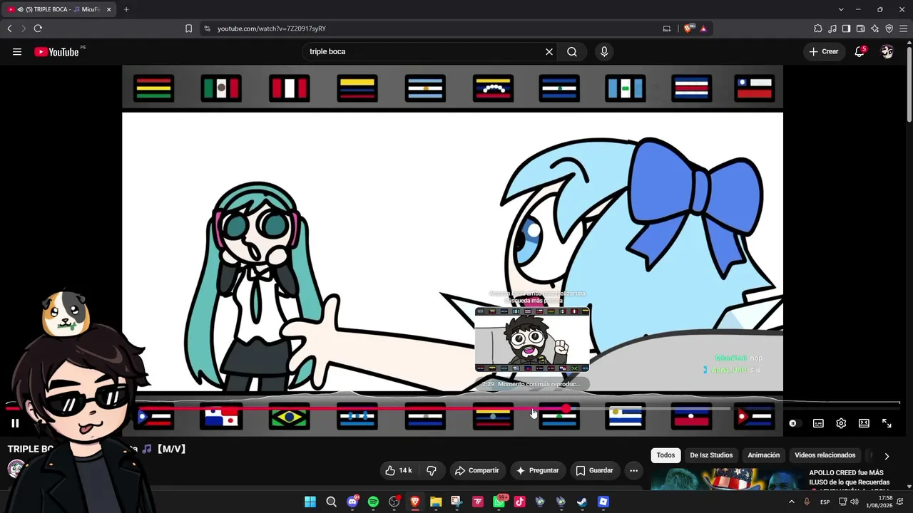913x513 pixels.
Task: Reload the current page
Action: [38, 28]
